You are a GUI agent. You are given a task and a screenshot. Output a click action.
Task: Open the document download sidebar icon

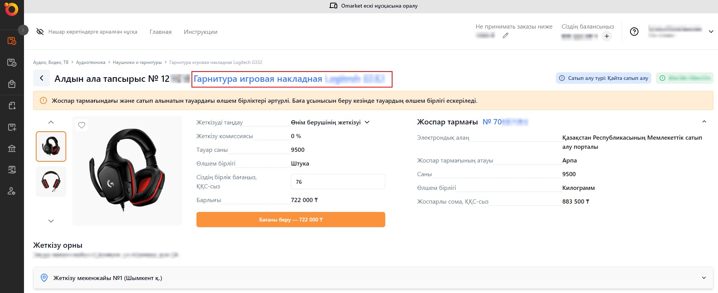click(12, 105)
